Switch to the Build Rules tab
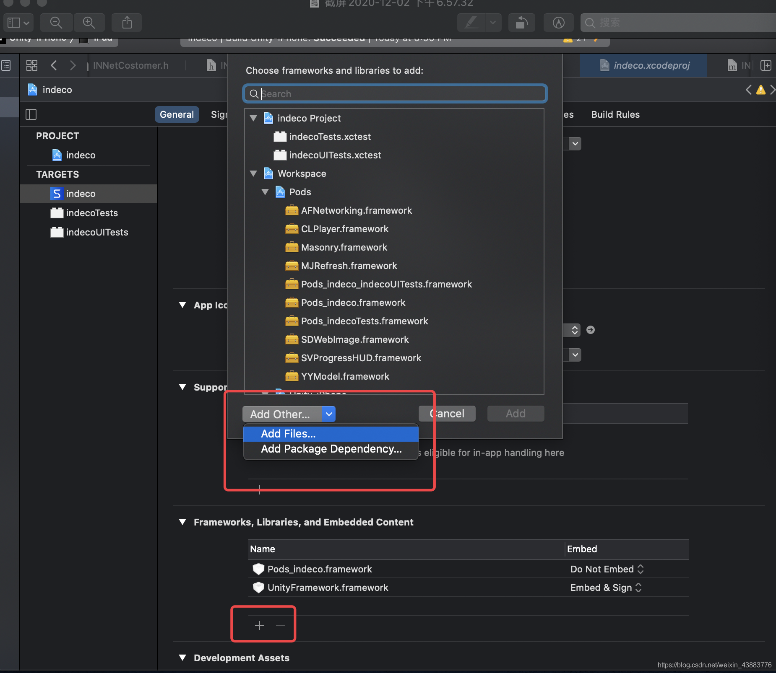The image size is (776, 673). click(x=615, y=114)
